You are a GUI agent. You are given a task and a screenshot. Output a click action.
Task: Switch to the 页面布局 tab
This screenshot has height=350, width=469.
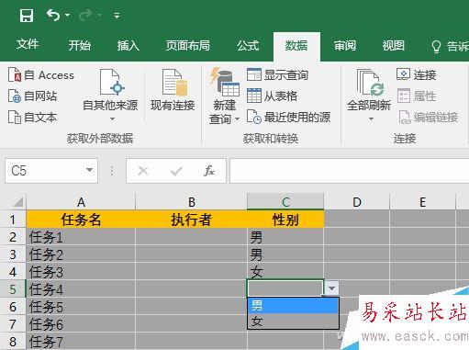click(188, 45)
